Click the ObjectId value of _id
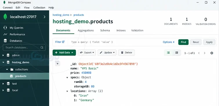 click(108, 64)
